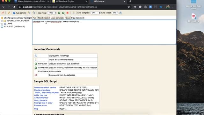
Task: Open Command History from toolbar icon
Action: [x=74, y=13]
